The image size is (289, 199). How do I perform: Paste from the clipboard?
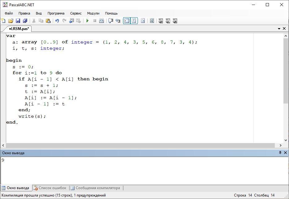coord(48,21)
